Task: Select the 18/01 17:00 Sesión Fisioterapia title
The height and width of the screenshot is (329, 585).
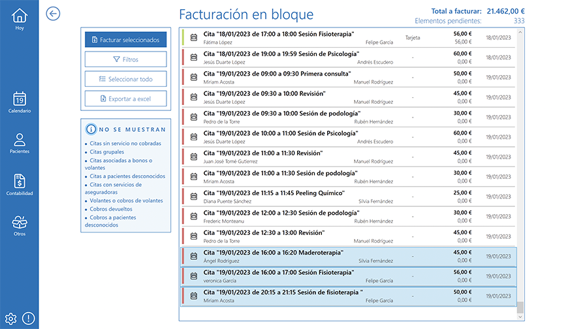Action: [x=278, y=34]
